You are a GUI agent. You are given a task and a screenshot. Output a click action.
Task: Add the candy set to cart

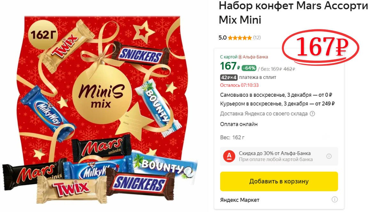[x=279, y=181]
